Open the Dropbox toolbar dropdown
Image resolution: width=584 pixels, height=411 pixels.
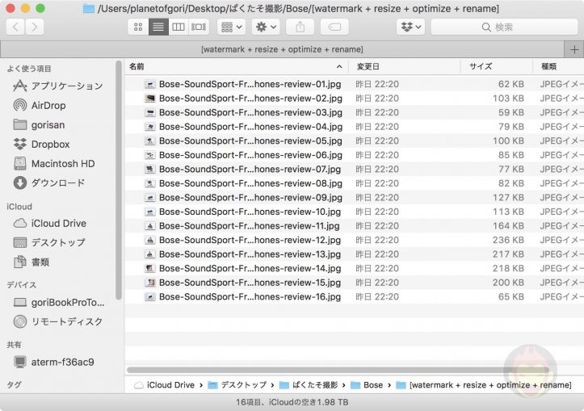point(411,27)
